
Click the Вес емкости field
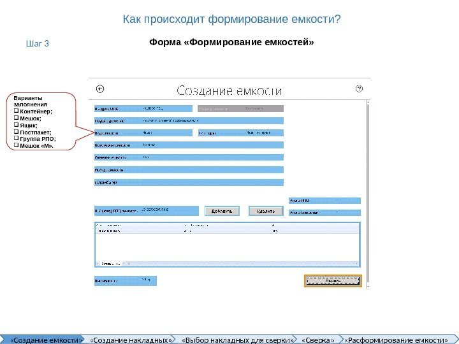click(x=126, y=281)
